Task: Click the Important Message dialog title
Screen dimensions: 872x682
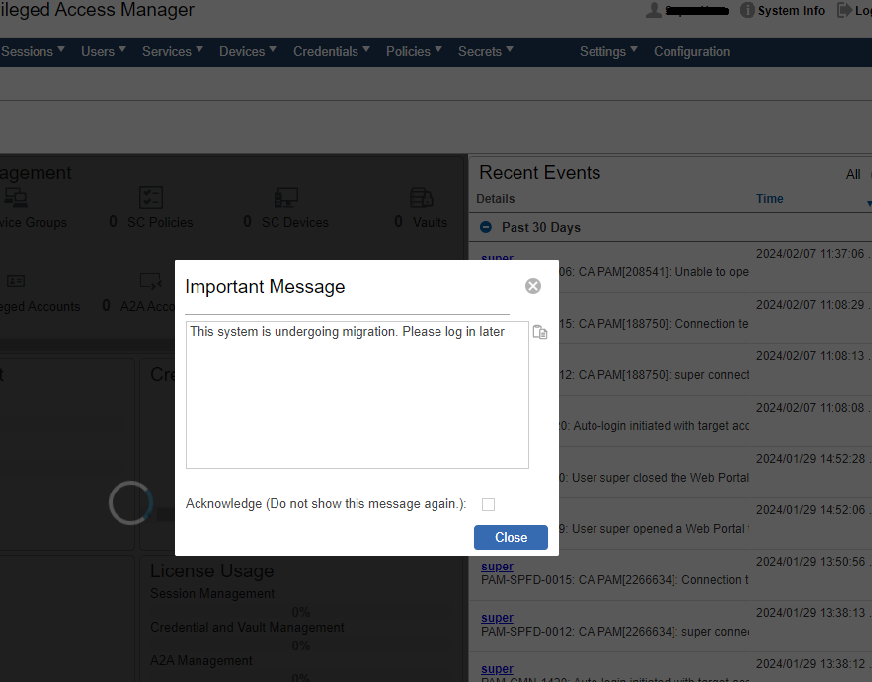Action: pos(265,287)
